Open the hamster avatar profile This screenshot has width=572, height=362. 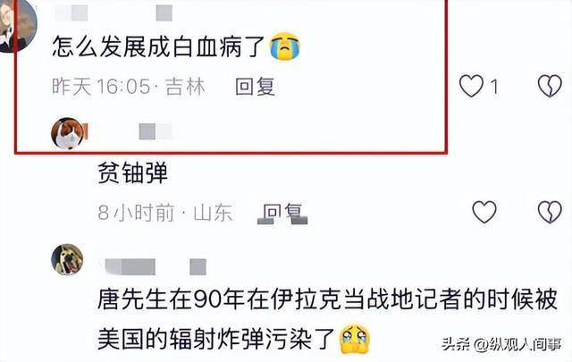pos(68,133)
